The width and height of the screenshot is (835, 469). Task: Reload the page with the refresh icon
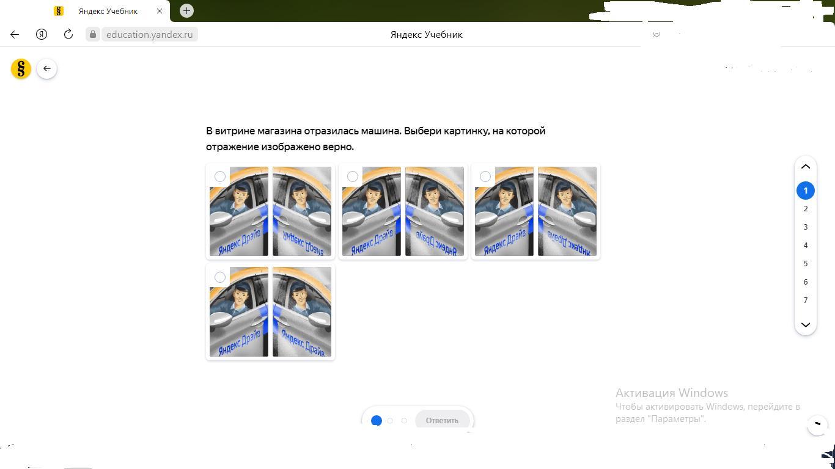[68, 34]
